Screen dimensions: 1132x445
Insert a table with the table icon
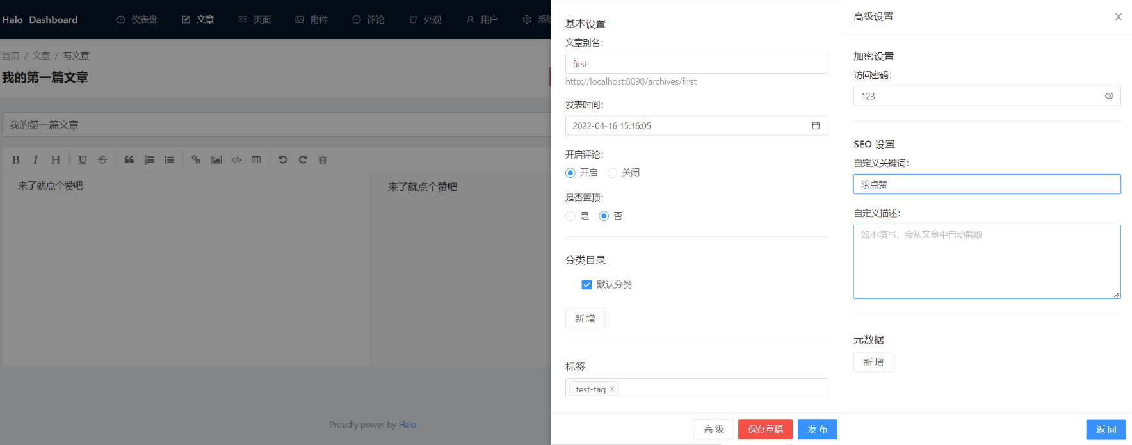click(x=256, y=160)
